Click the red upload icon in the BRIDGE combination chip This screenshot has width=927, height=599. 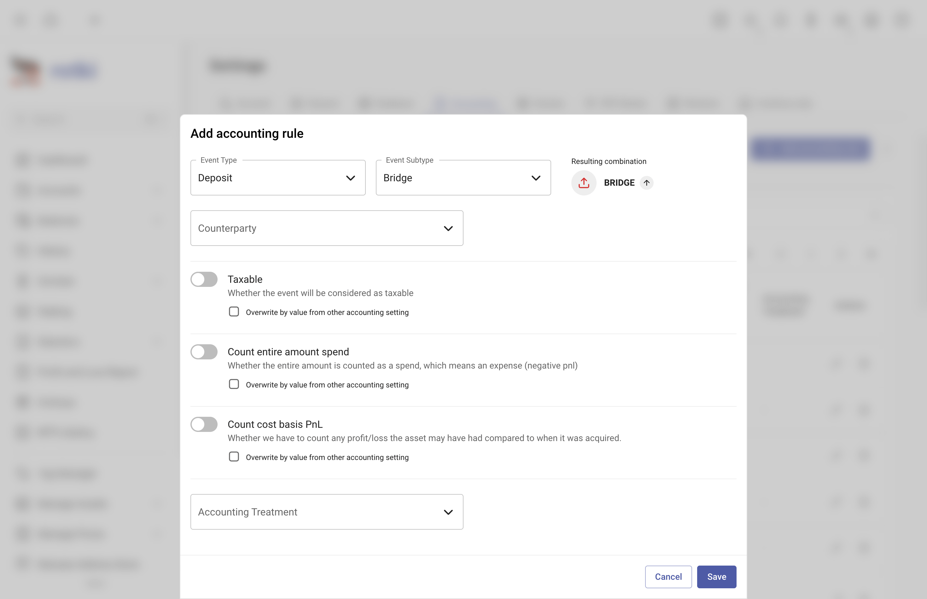tap(584, 183)
